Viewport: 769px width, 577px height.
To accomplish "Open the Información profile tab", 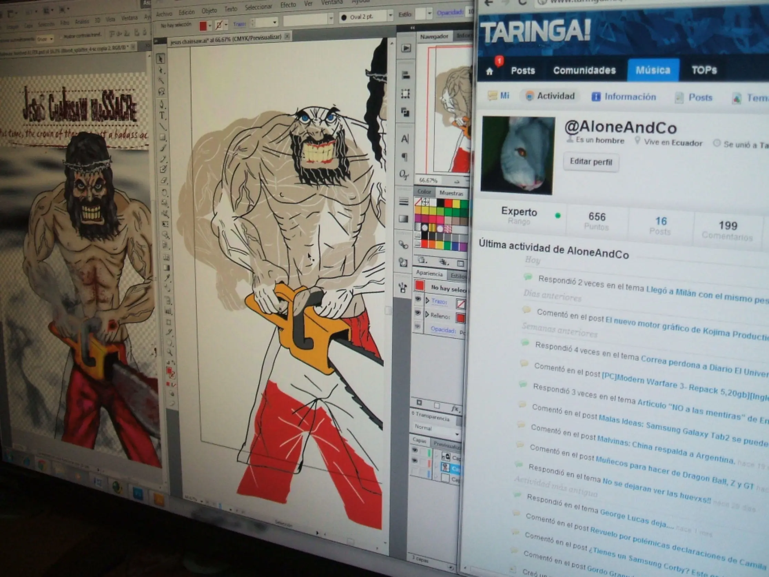I will point(624,97).
